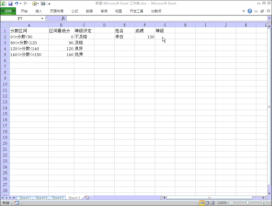272x206 pixels.
Task: Select row 5 header
Action: (x=5, y=55)
